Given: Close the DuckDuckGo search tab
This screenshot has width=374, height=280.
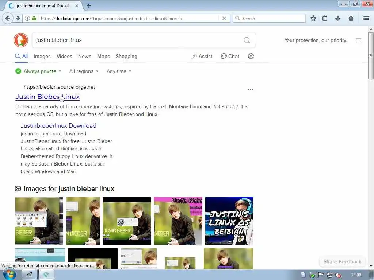Looking at the screenshot, I should (77, 6).
